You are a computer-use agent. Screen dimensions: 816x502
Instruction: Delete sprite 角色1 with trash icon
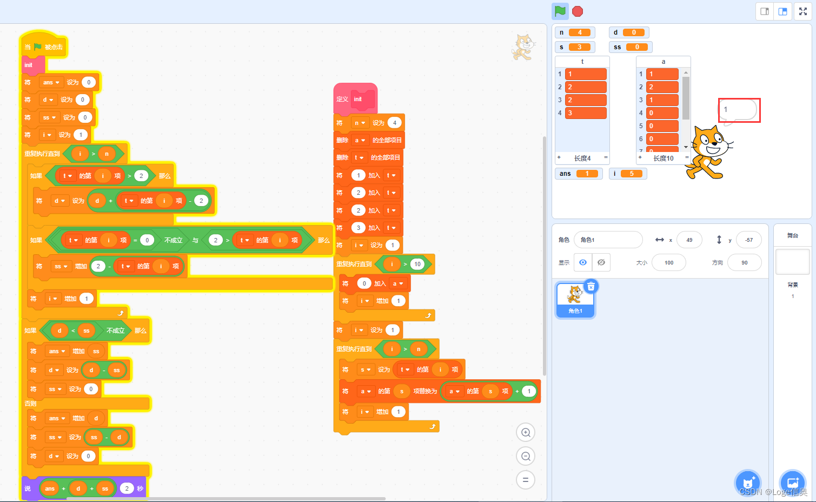591,287
